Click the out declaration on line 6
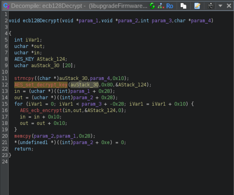Image resolution: width=234 pixels, height=195 pixels. (x=38, y=46)
